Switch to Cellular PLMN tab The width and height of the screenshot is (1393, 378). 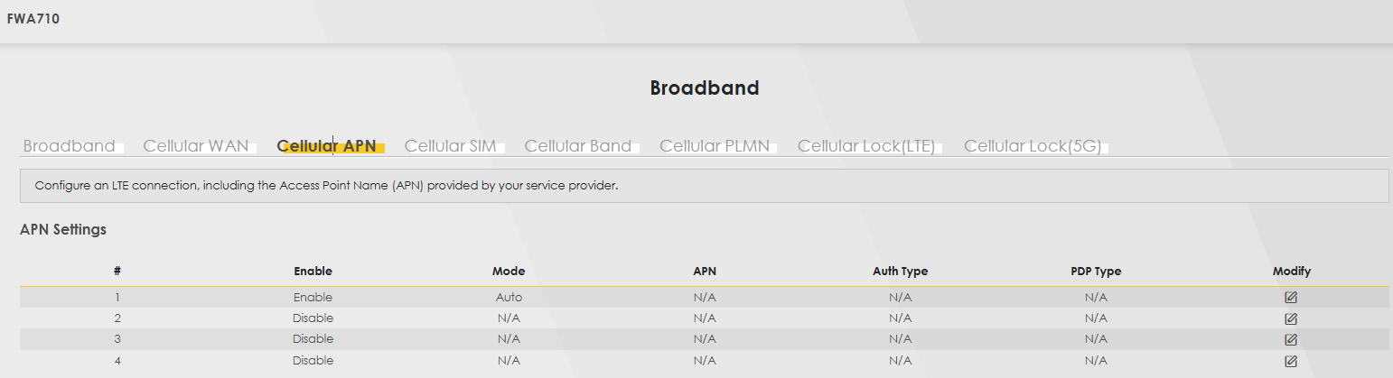point(715,146)
